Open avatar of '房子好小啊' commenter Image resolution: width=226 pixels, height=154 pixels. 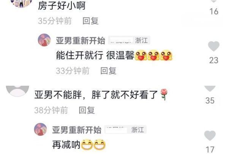point(21,3)
